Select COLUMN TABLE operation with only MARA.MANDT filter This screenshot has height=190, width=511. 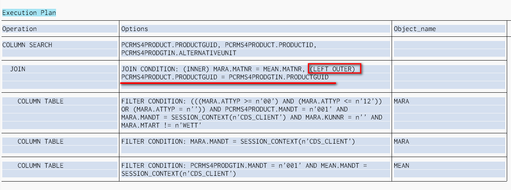[x=41, y=141]
